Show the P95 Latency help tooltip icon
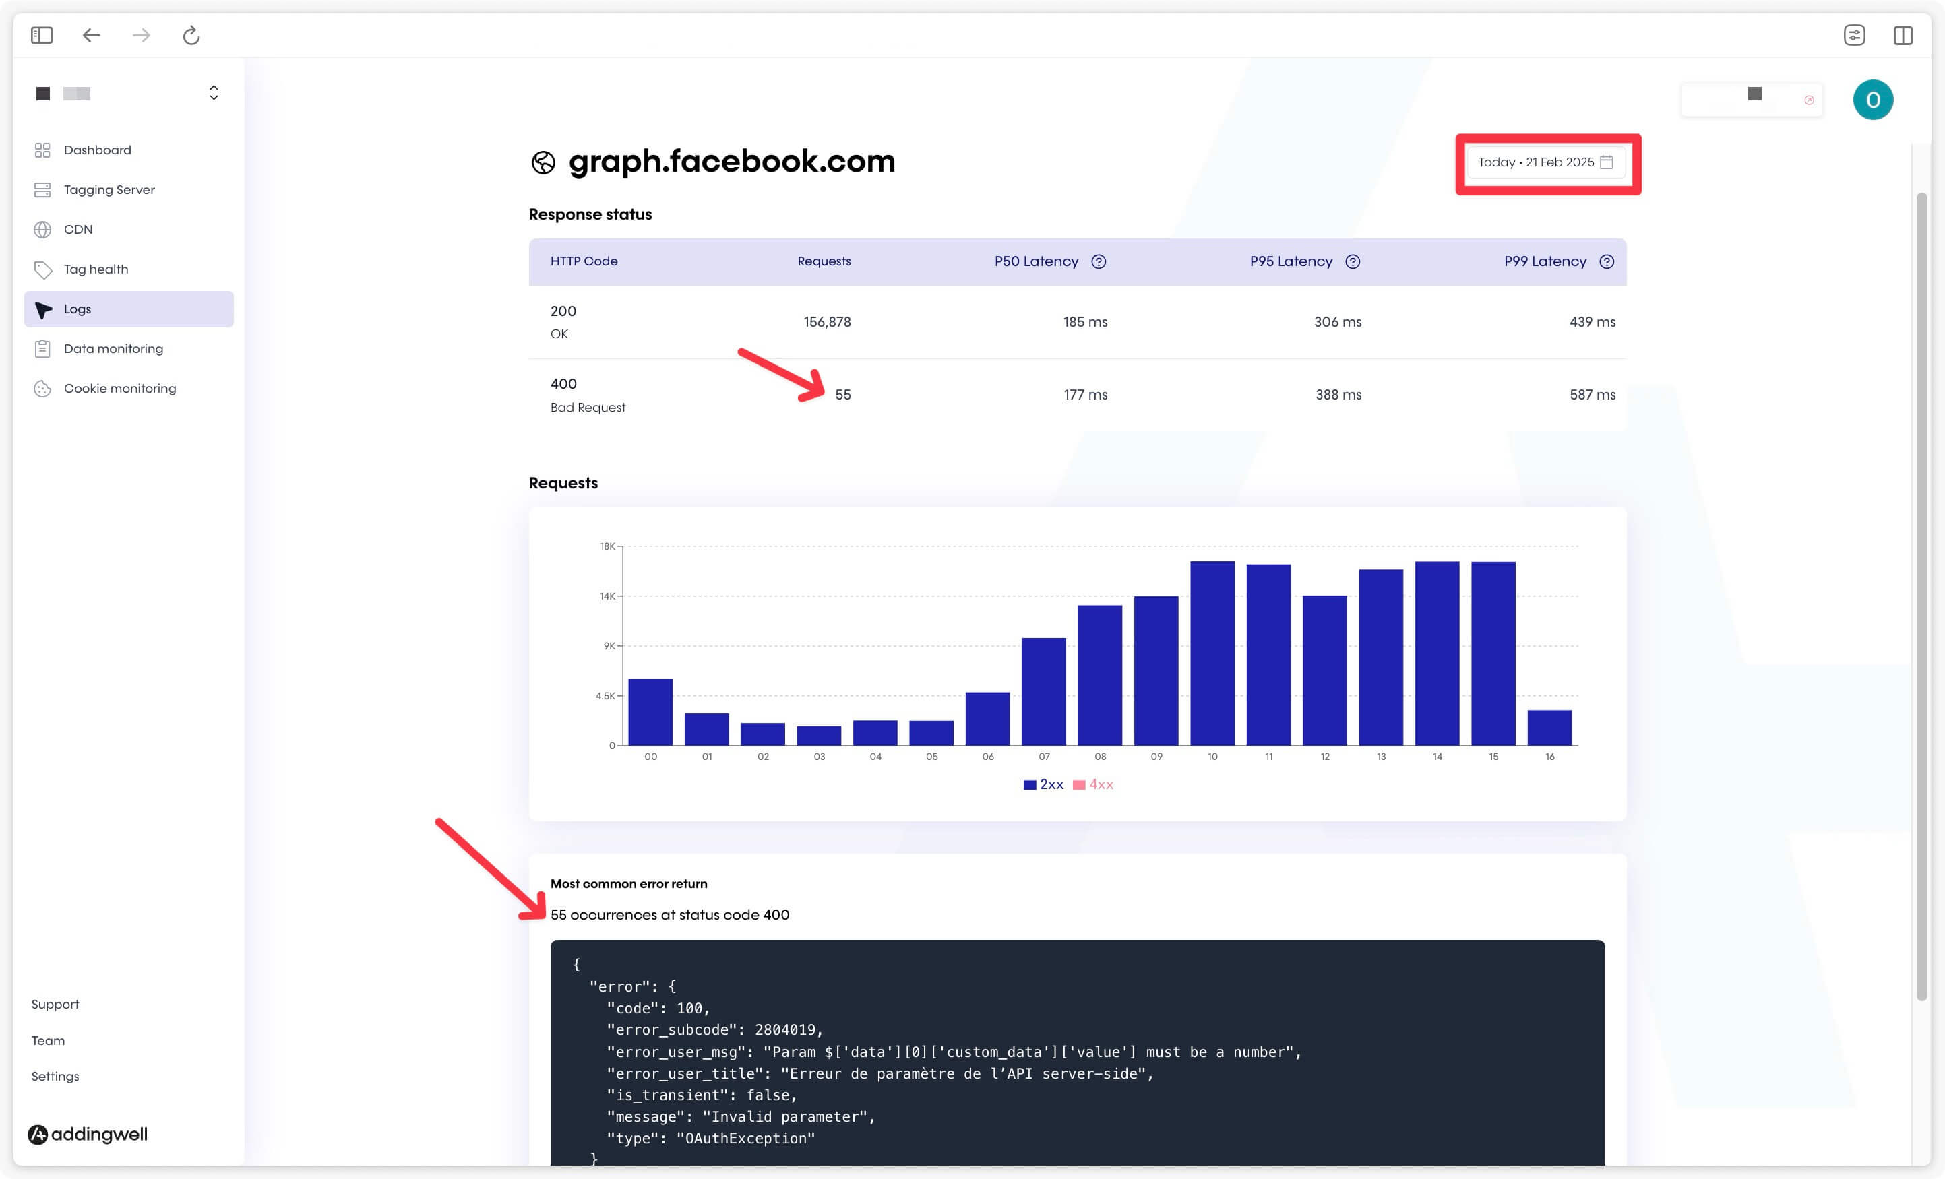The width and height of the screenshot is (1945, 1179). 1353,262
